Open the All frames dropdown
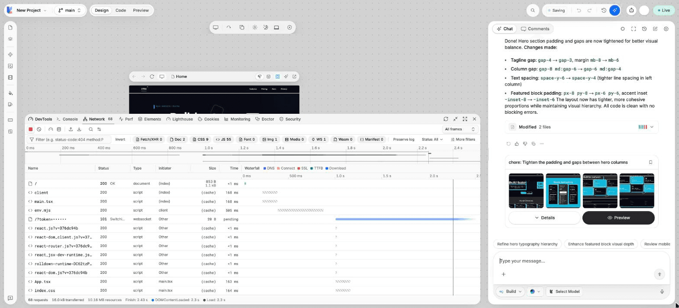Image resolution: width=679 pixels, height=308 pixels. [x=460, y=129]
